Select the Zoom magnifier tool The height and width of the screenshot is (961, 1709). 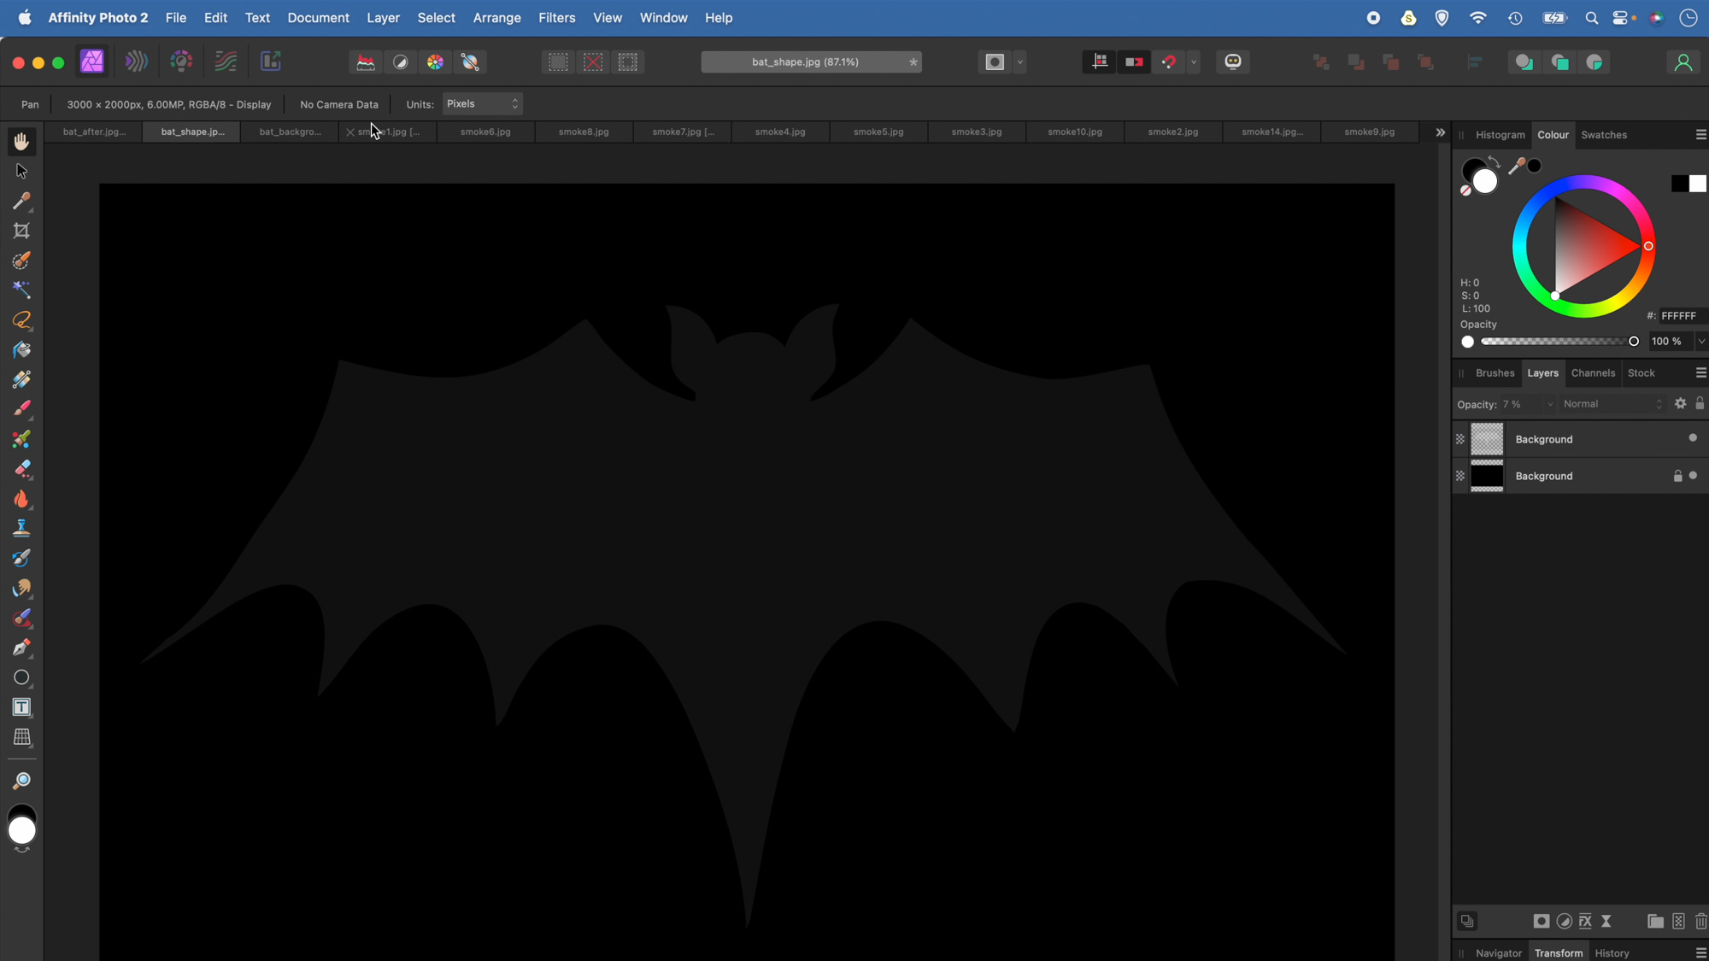click(x=21, y=781)
